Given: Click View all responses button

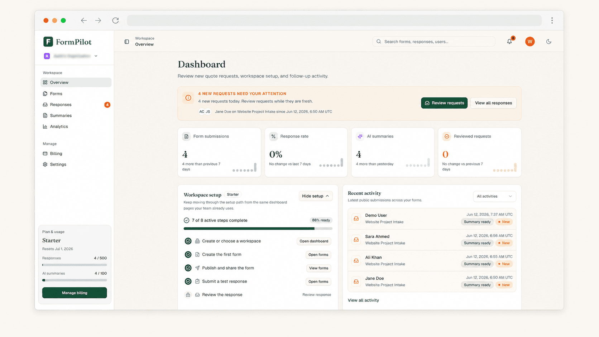Looking at the screenshot, I should tap(493, 103).
